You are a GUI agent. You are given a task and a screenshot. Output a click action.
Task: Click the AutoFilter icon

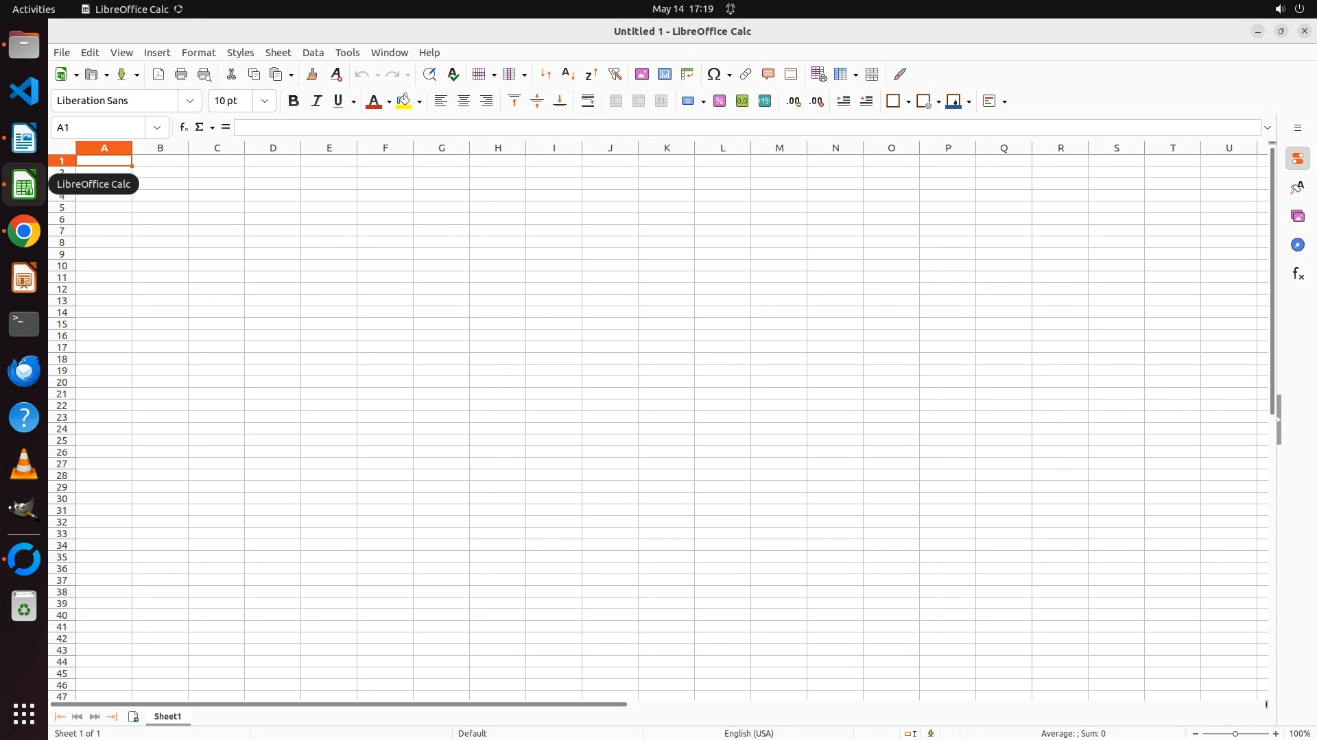(615, 74)
